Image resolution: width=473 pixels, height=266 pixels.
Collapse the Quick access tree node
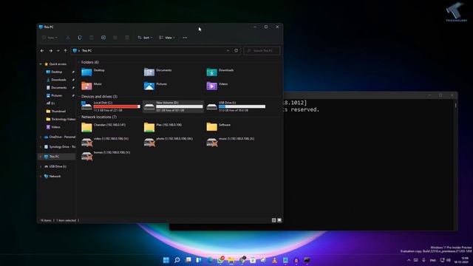click(x=41, y=64)
